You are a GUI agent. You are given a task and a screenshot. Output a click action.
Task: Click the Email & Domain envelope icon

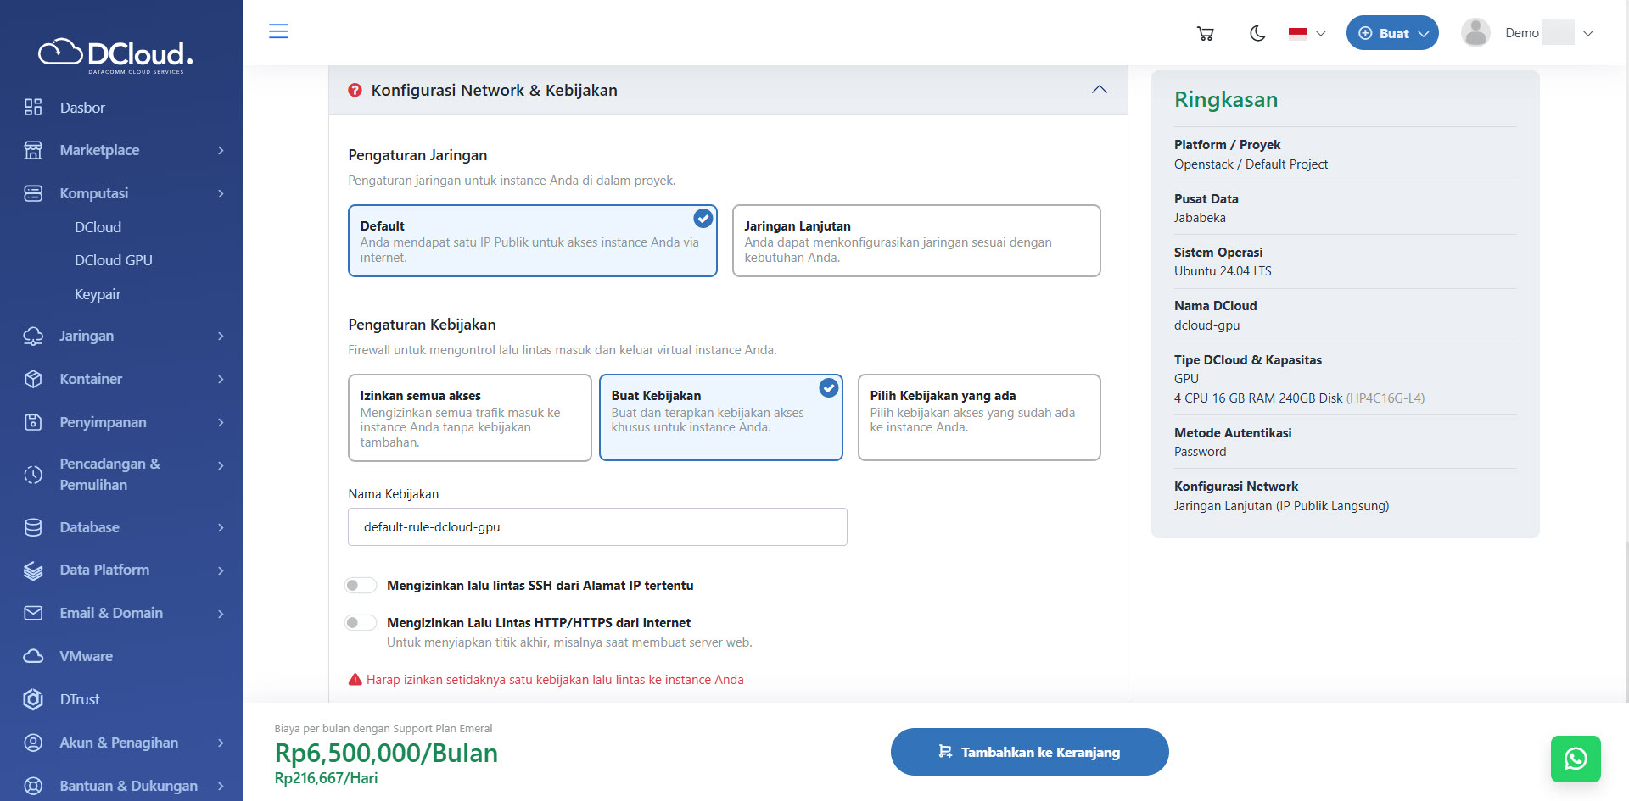click(33, 613)
